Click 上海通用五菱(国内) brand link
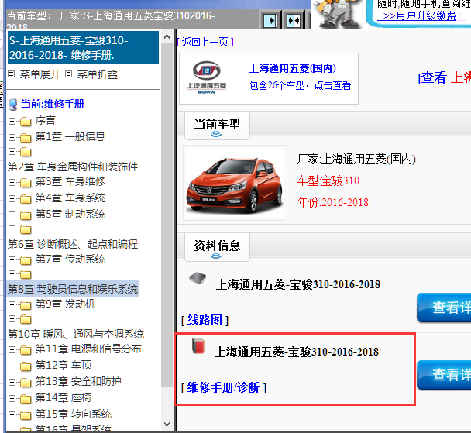This screenshot has width=471, height=433. (293, 68)
